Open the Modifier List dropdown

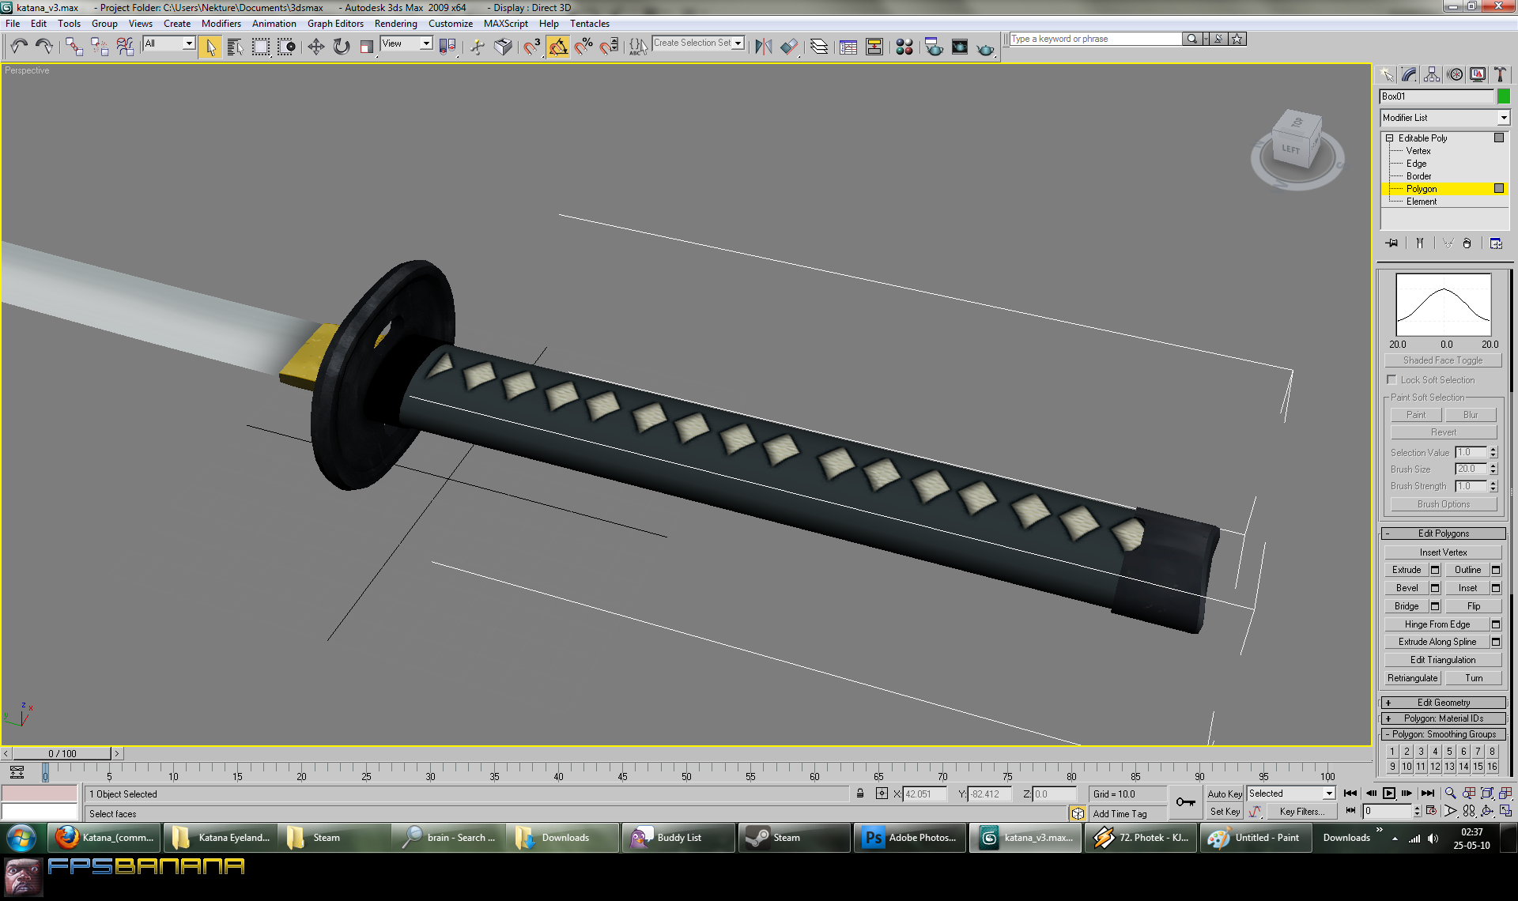1504,117
